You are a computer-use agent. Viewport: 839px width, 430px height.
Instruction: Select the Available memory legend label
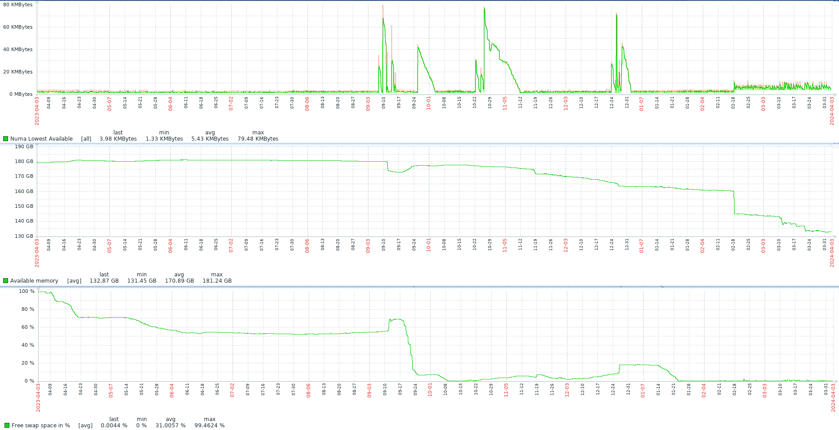tap(34, 281)
